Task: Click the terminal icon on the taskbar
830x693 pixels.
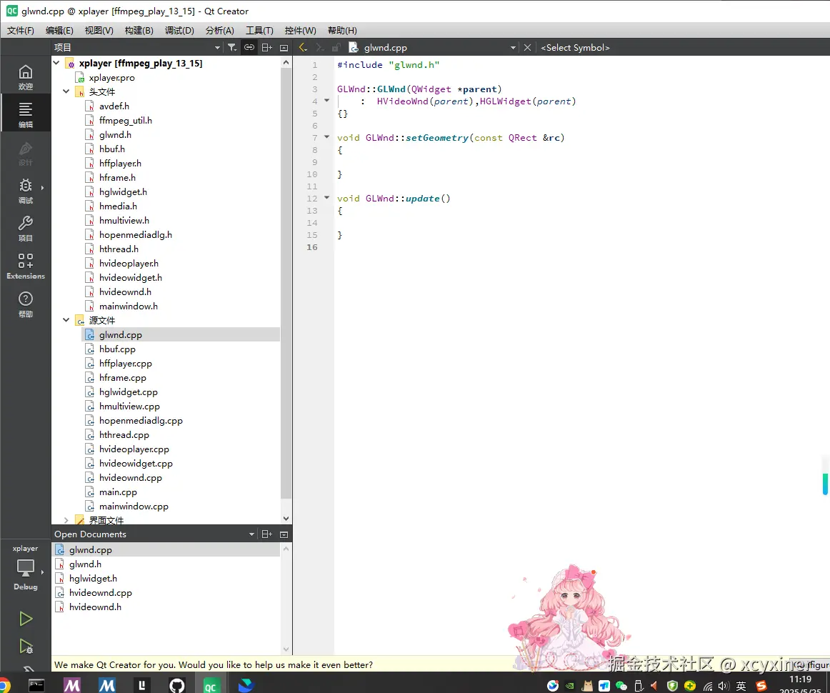Action: (36, 684)
